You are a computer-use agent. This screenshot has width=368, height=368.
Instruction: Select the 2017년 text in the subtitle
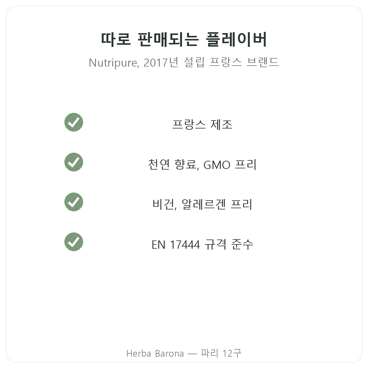click(x=161, y=63)
